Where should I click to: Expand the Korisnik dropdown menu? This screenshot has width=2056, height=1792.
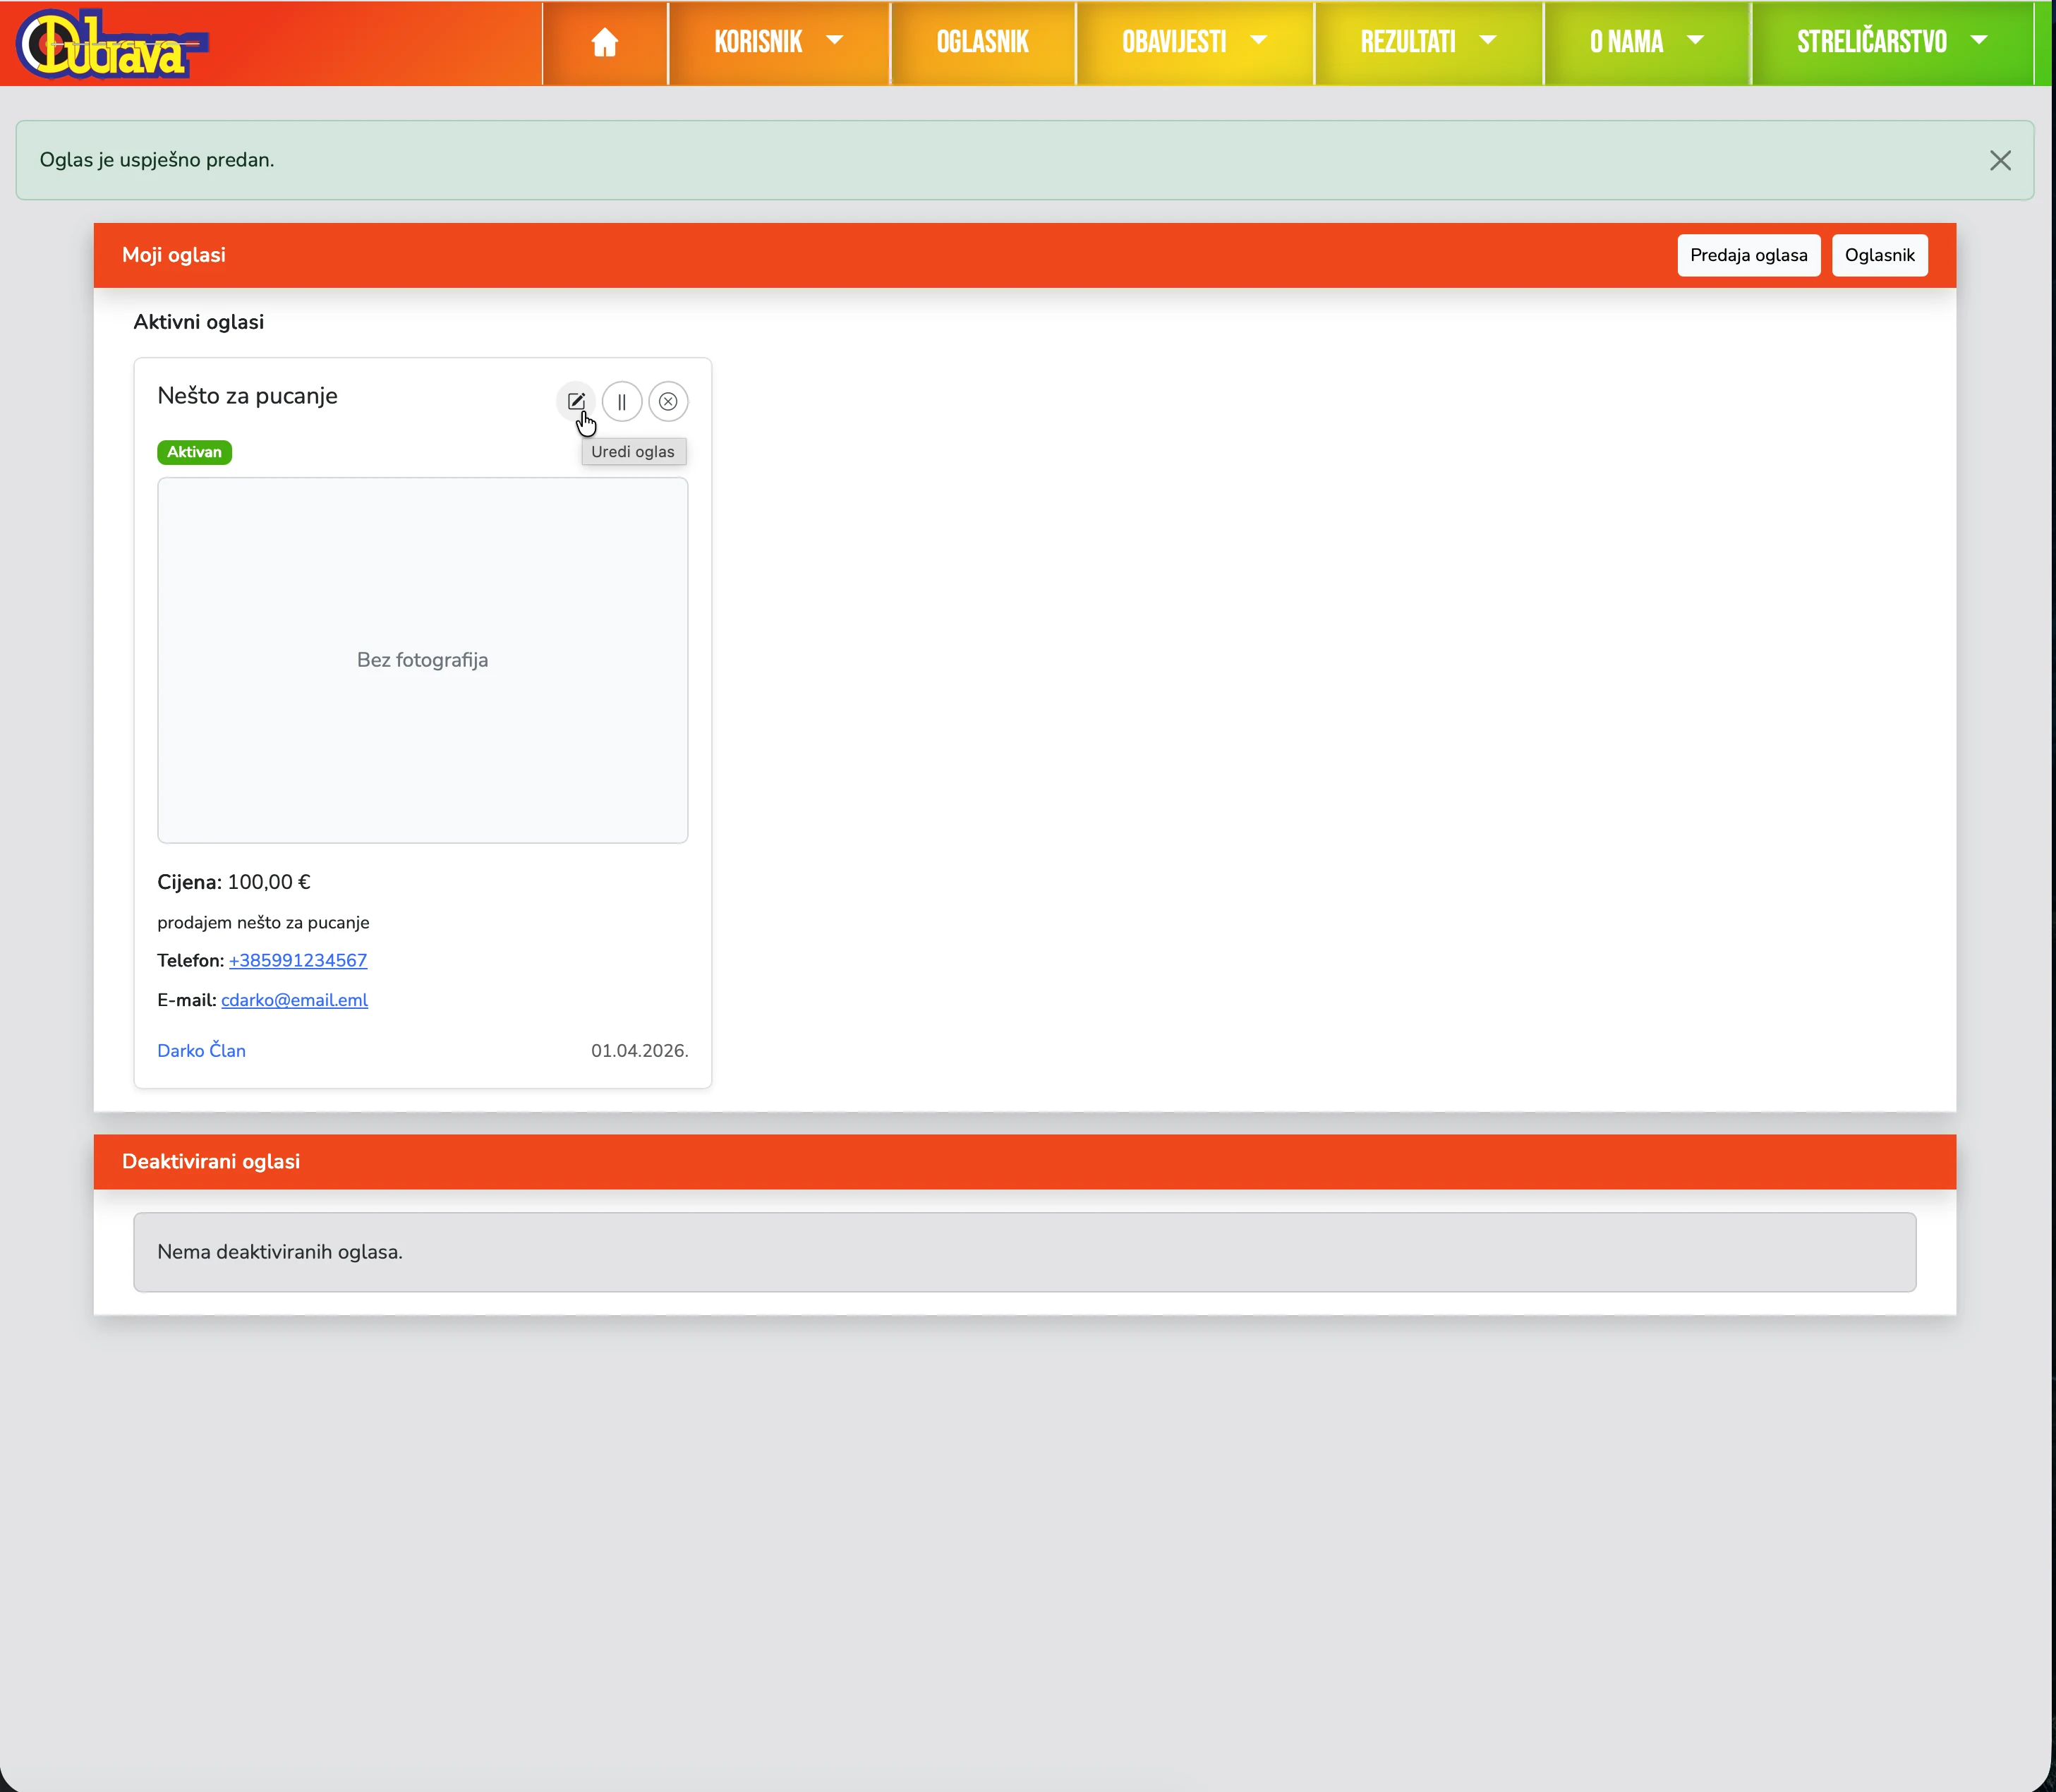778,42
